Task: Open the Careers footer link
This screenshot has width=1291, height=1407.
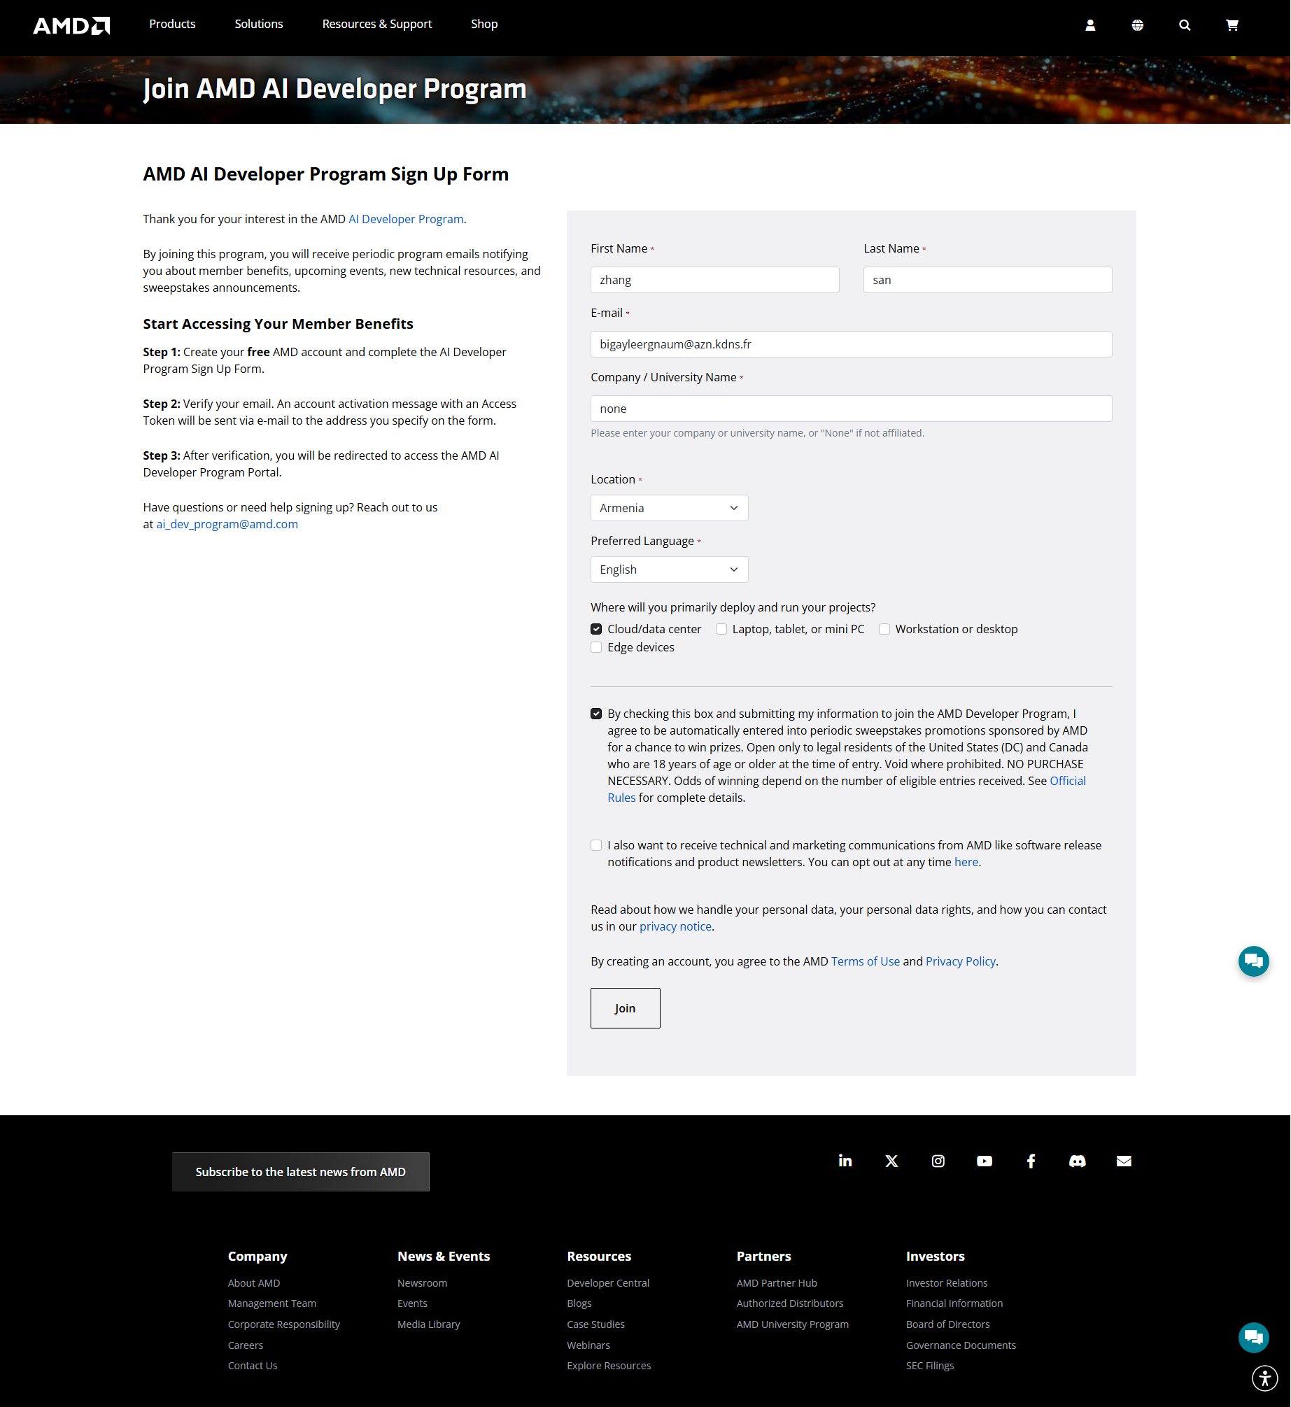Action: click(246, 1345)
